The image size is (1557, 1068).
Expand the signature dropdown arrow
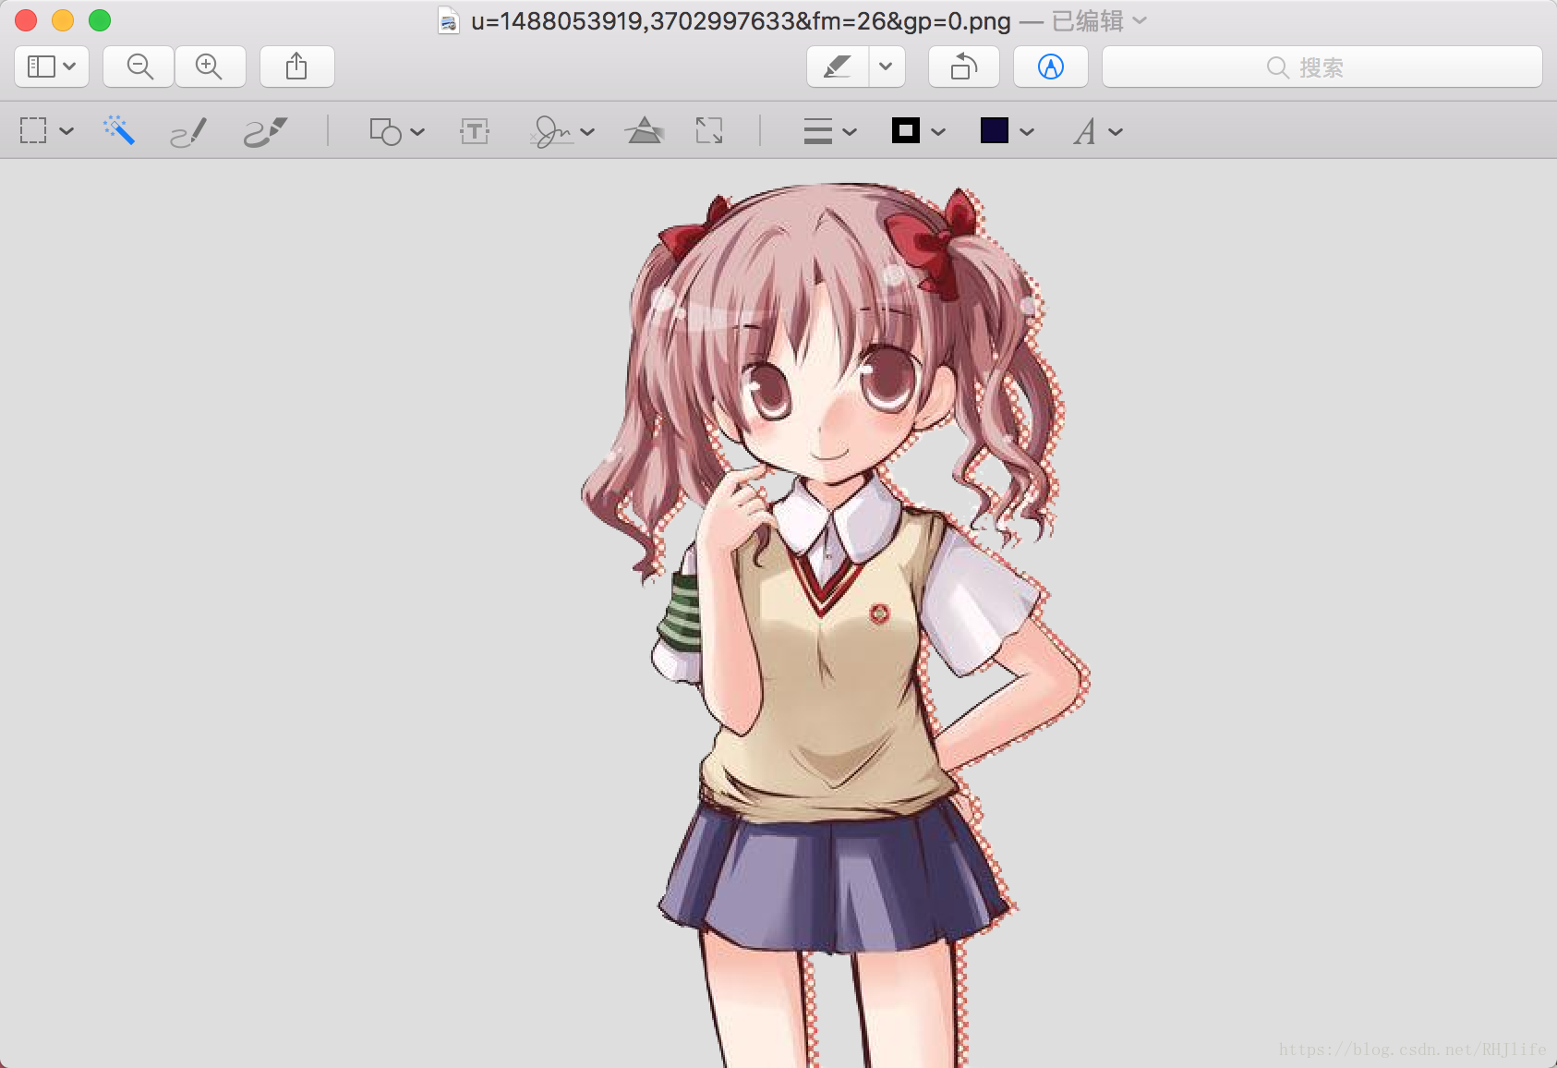[587, 132]
